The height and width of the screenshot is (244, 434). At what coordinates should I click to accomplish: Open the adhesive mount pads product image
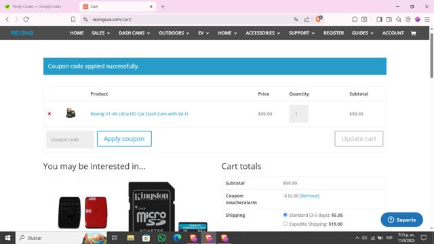(x=83, y=212)
